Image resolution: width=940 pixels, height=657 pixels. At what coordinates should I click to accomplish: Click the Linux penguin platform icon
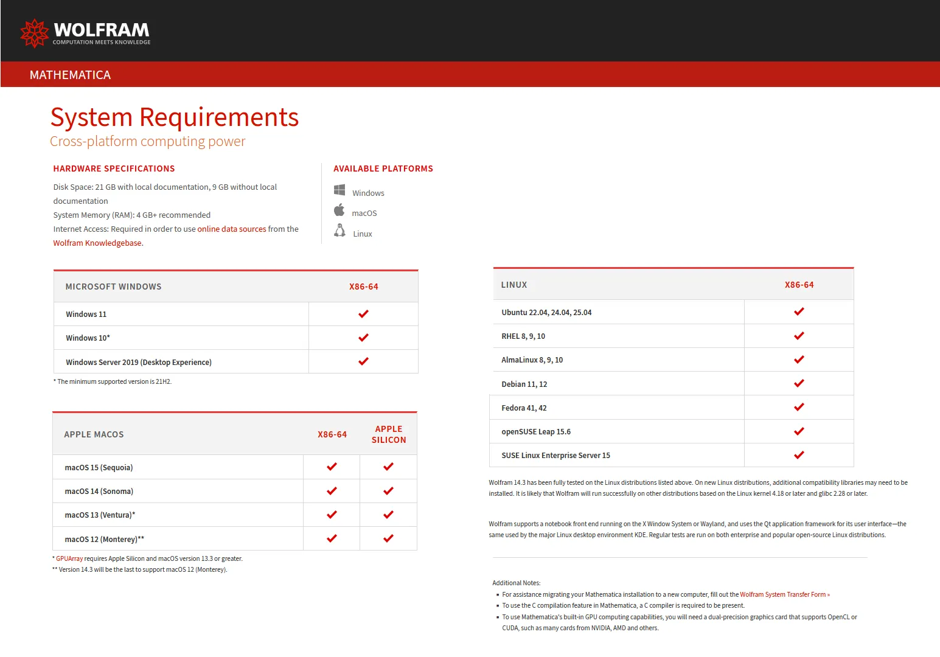[339, 231]
